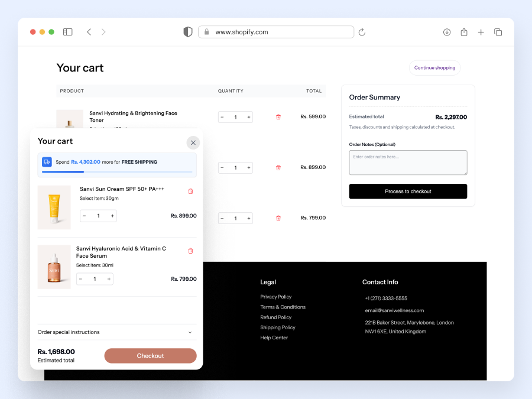This screenshot has width=532, height=399.
Task: Select Continue shopping
Action: (x=434, y=67)
